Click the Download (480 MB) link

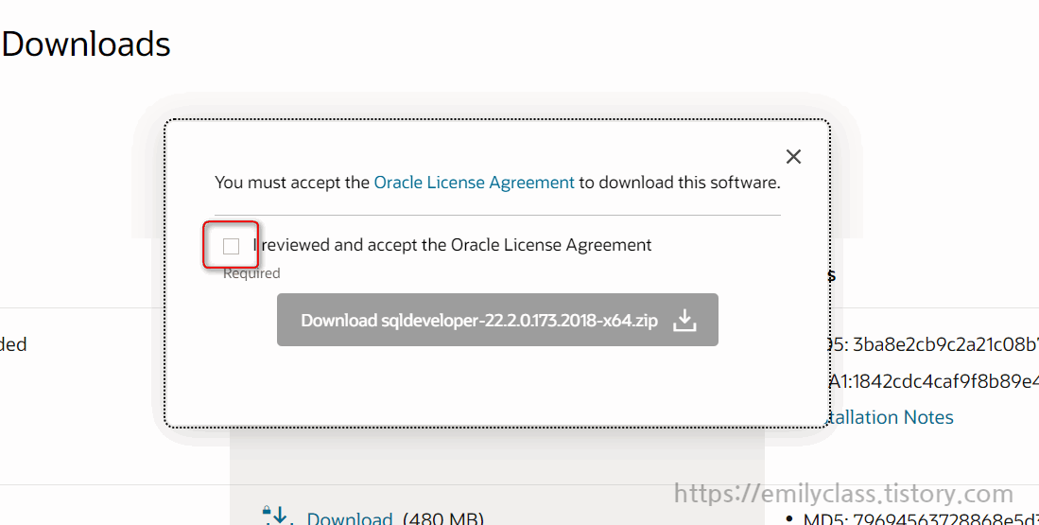(349, 517)
